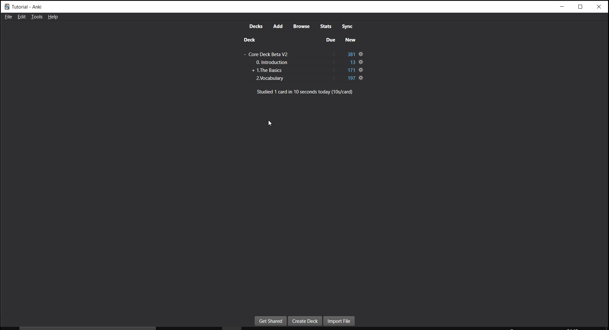Close the Anki window
609x330 pixels.
tap(599, 7)
